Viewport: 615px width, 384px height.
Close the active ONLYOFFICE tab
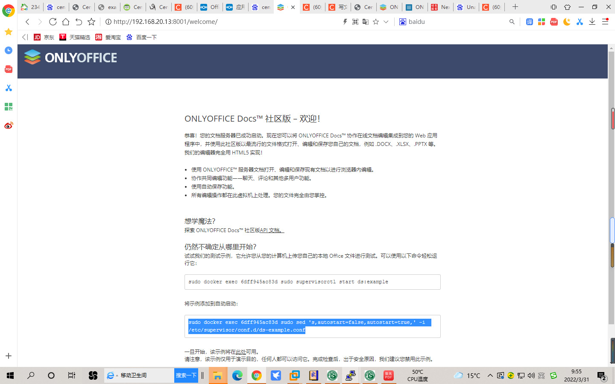pyautogui.click(x=293, y=7)
